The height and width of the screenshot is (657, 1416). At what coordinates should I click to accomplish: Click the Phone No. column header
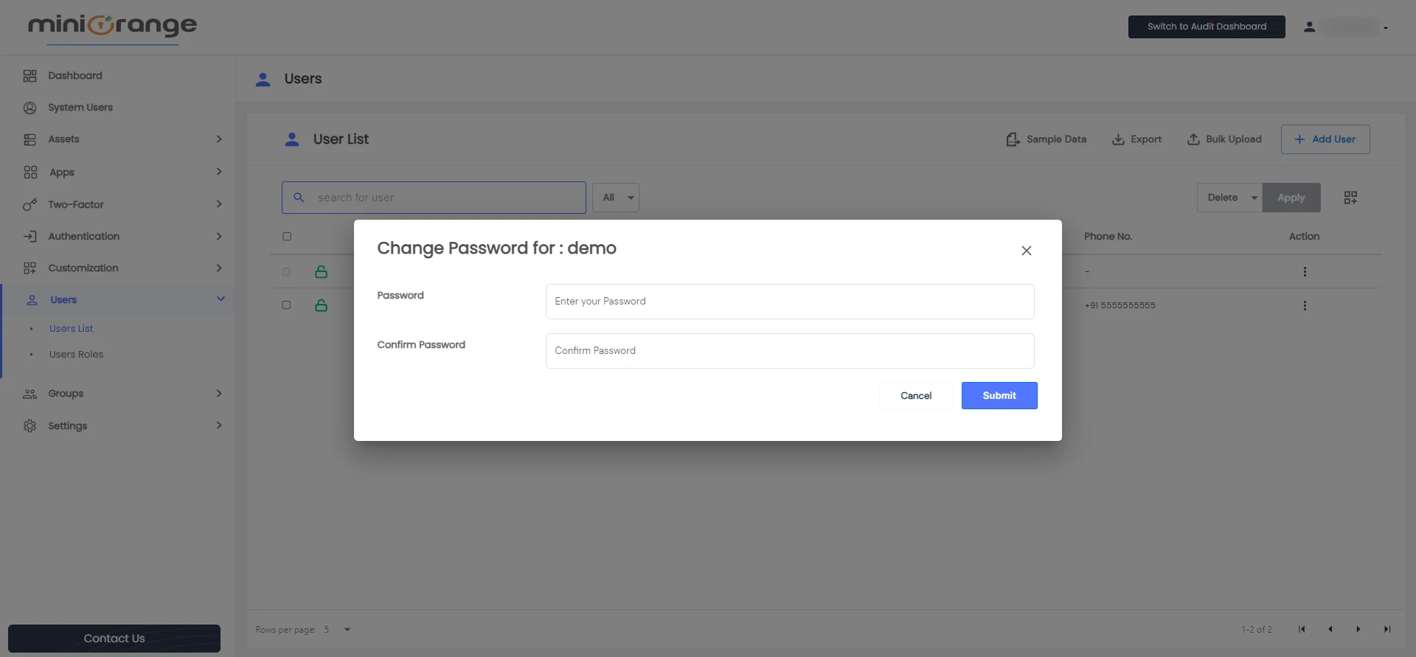(x=1108, y=237)
